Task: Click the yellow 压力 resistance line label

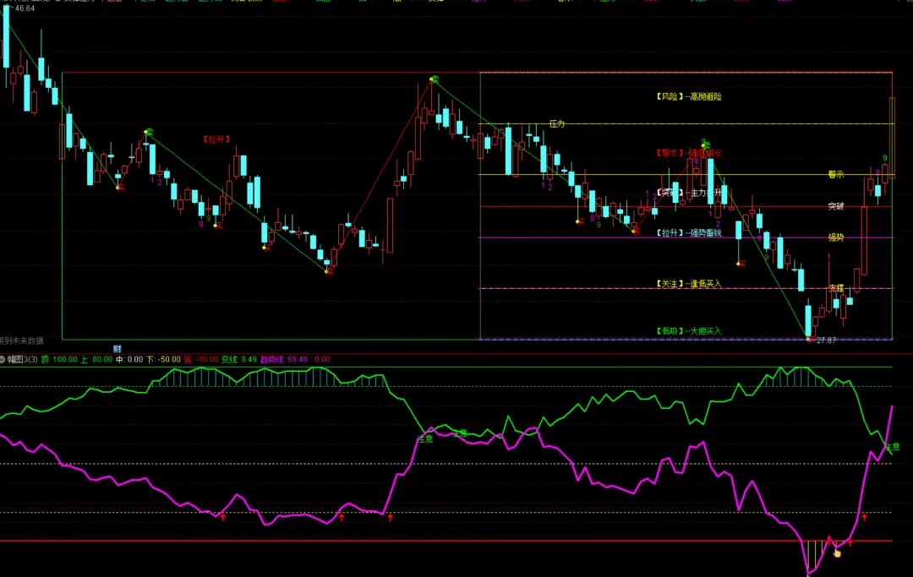Action: pos(557,124)
